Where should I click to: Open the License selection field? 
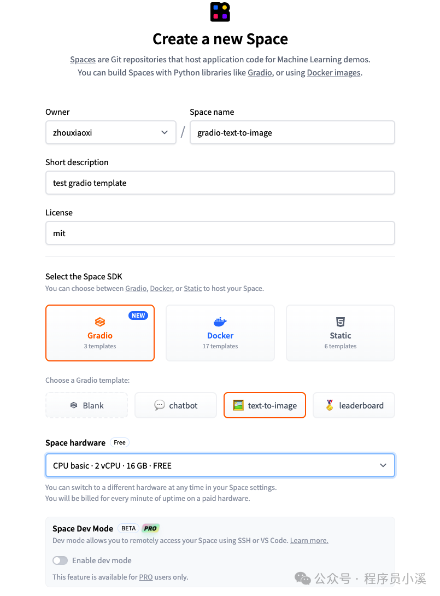tap(220, 233)
